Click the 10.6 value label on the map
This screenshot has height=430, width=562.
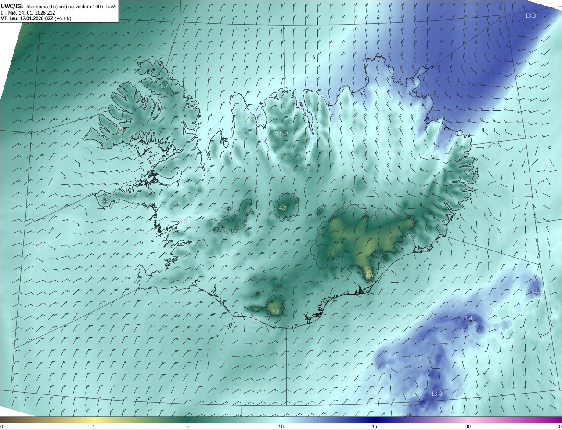[x=258, y=117]
